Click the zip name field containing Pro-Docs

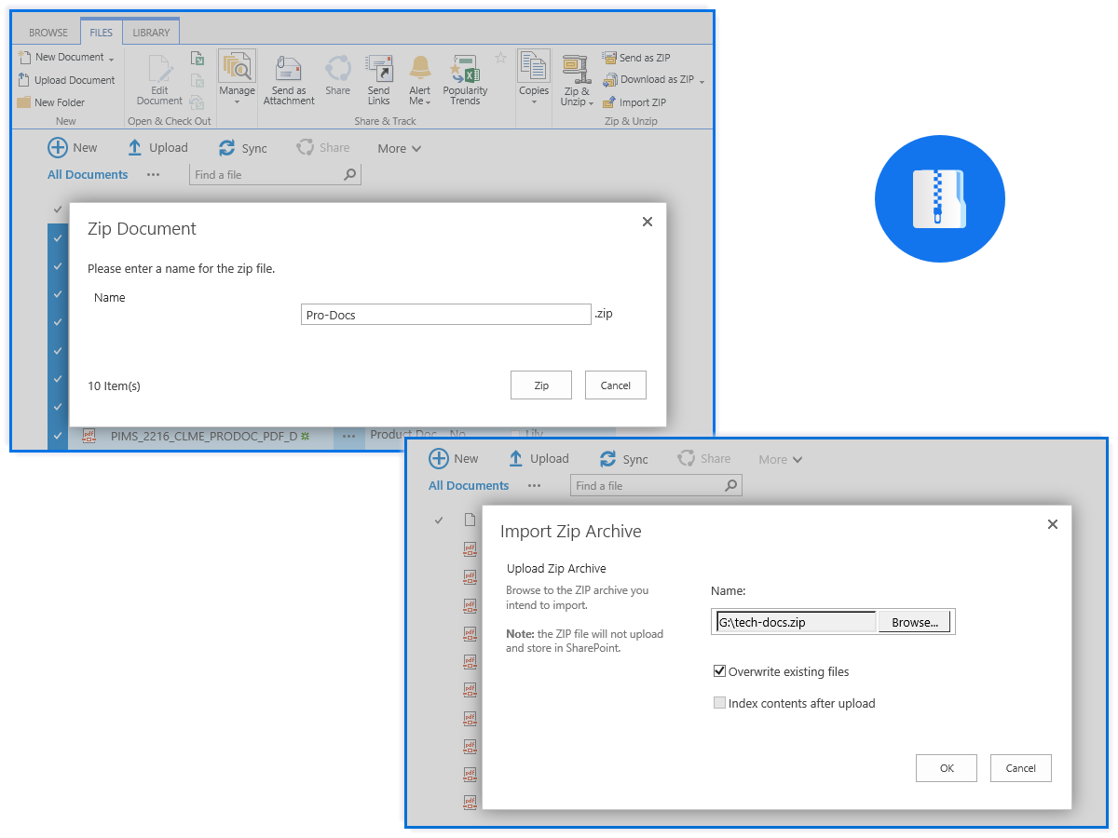446,314
